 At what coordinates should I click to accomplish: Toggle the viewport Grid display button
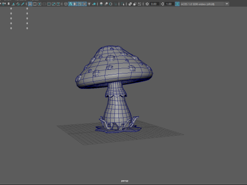click(x=30, y=4)
